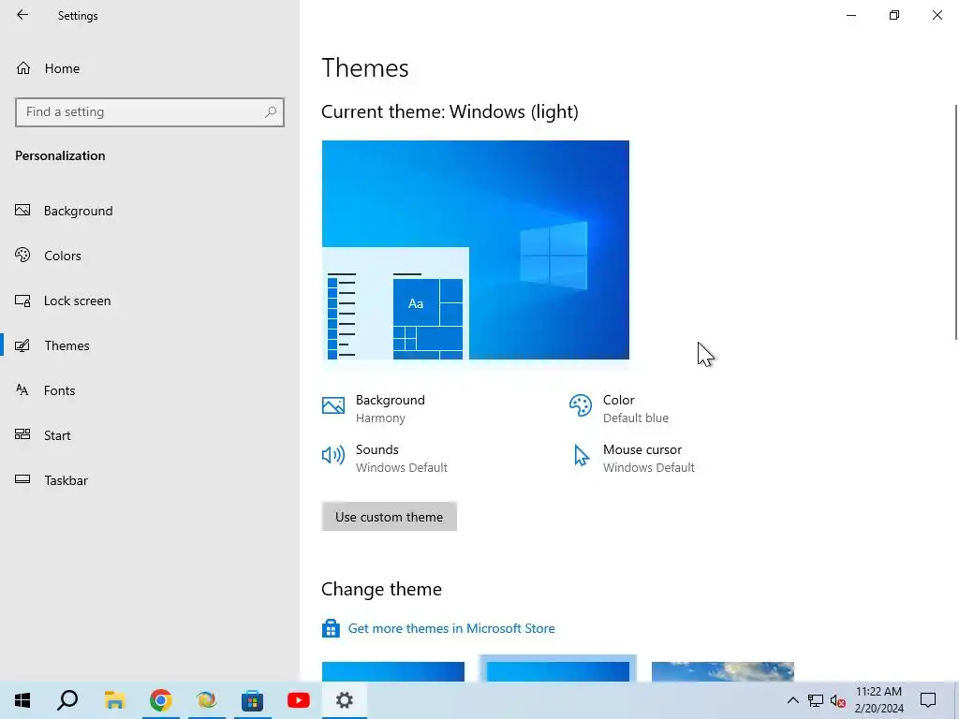Click the network icon in system tray
The width and height of the screenshot is (959, 719).
coord(816,700)
